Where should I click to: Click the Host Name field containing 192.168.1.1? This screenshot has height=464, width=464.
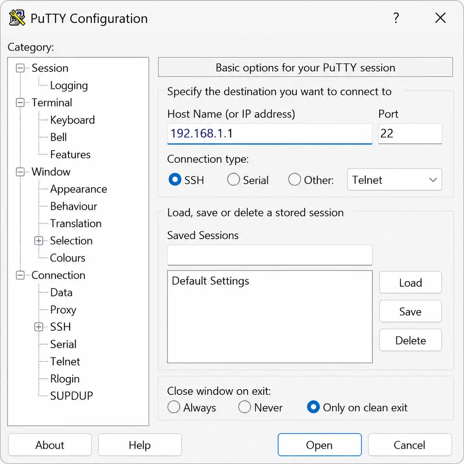click(270, 134)
